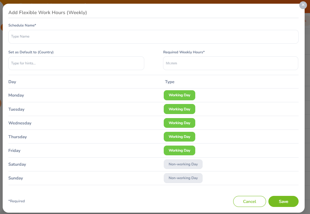
Task: Toggle Monday's Working Day button
Action: (179, 95)
